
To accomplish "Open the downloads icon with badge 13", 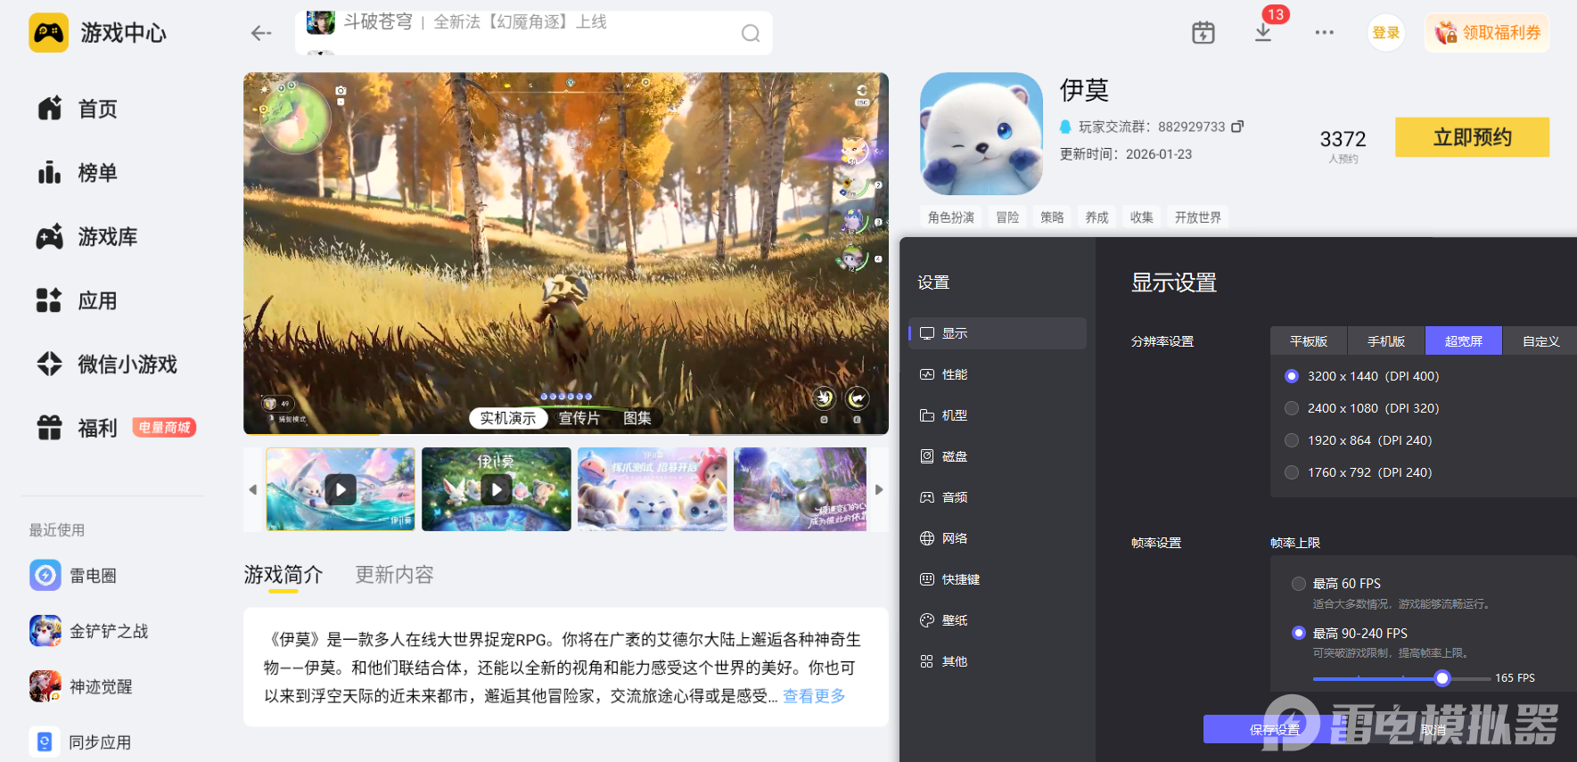I will point(1263,33).
